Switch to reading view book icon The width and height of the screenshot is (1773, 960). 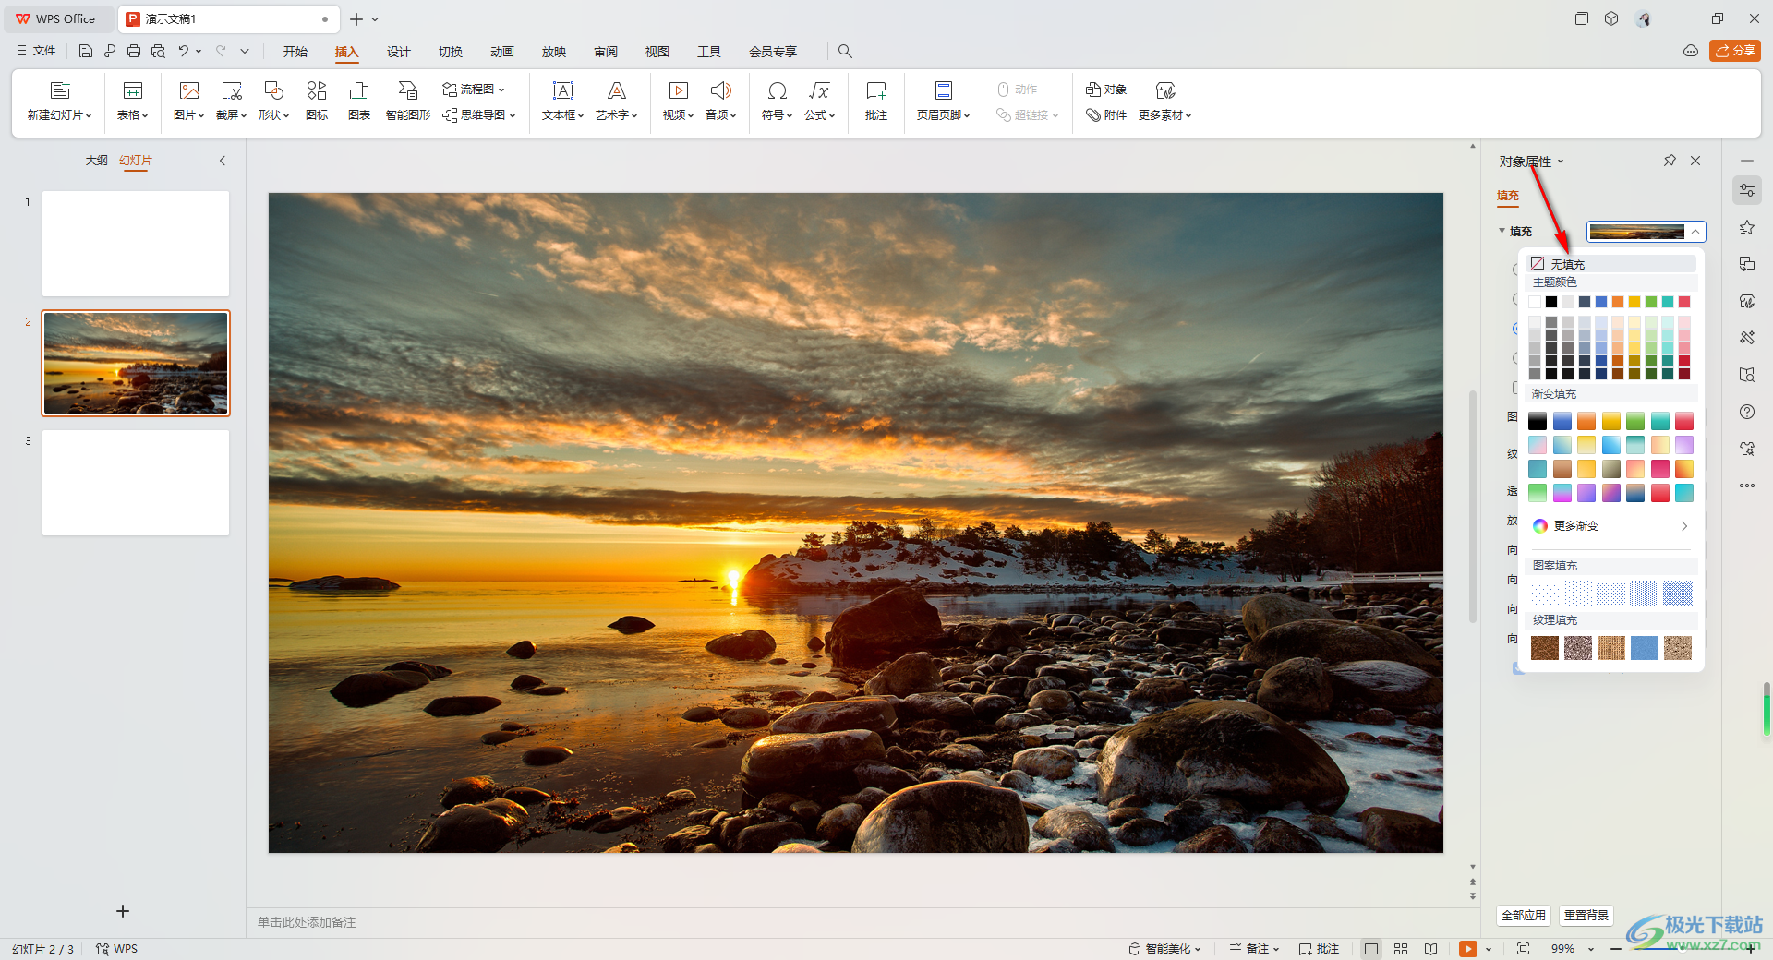click(x=1430, y=949)
